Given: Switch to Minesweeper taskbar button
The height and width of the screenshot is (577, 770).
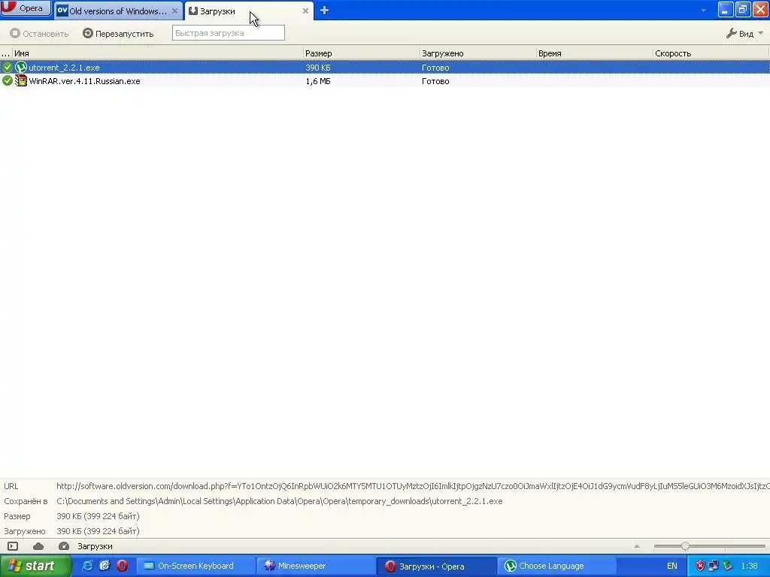Looking at the screenshot, I should coord(317,566).
